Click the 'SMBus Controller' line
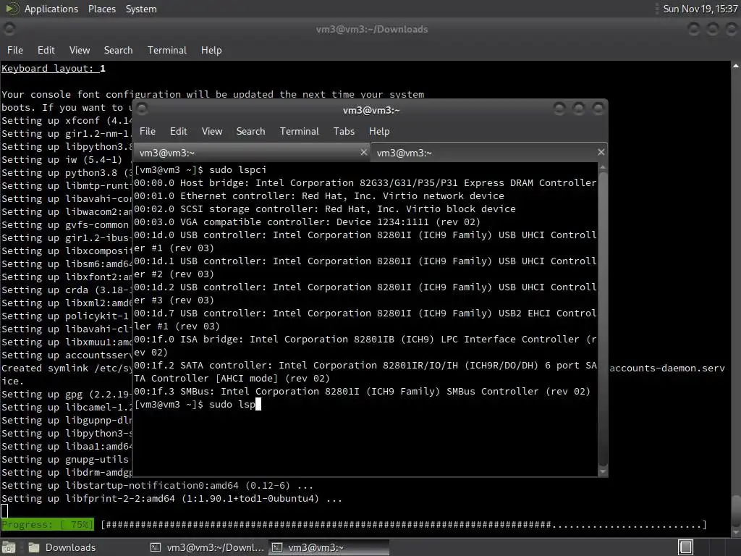The image size is (741, 556). (363, 392)
